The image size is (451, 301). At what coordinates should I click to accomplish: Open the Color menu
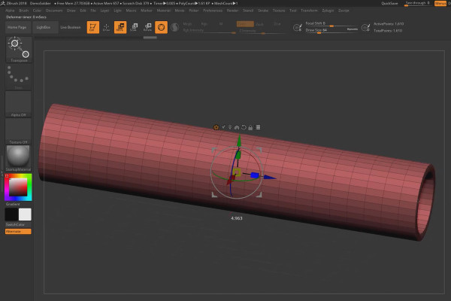(x=37, y=11)
